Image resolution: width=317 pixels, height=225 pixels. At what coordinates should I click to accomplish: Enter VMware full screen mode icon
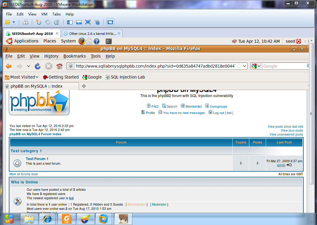[88, 22]
